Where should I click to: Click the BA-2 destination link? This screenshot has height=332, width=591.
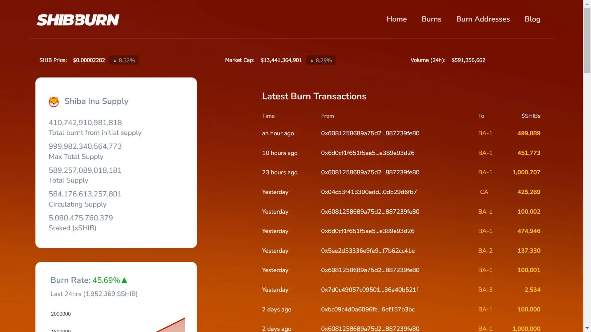click(485, 251)
